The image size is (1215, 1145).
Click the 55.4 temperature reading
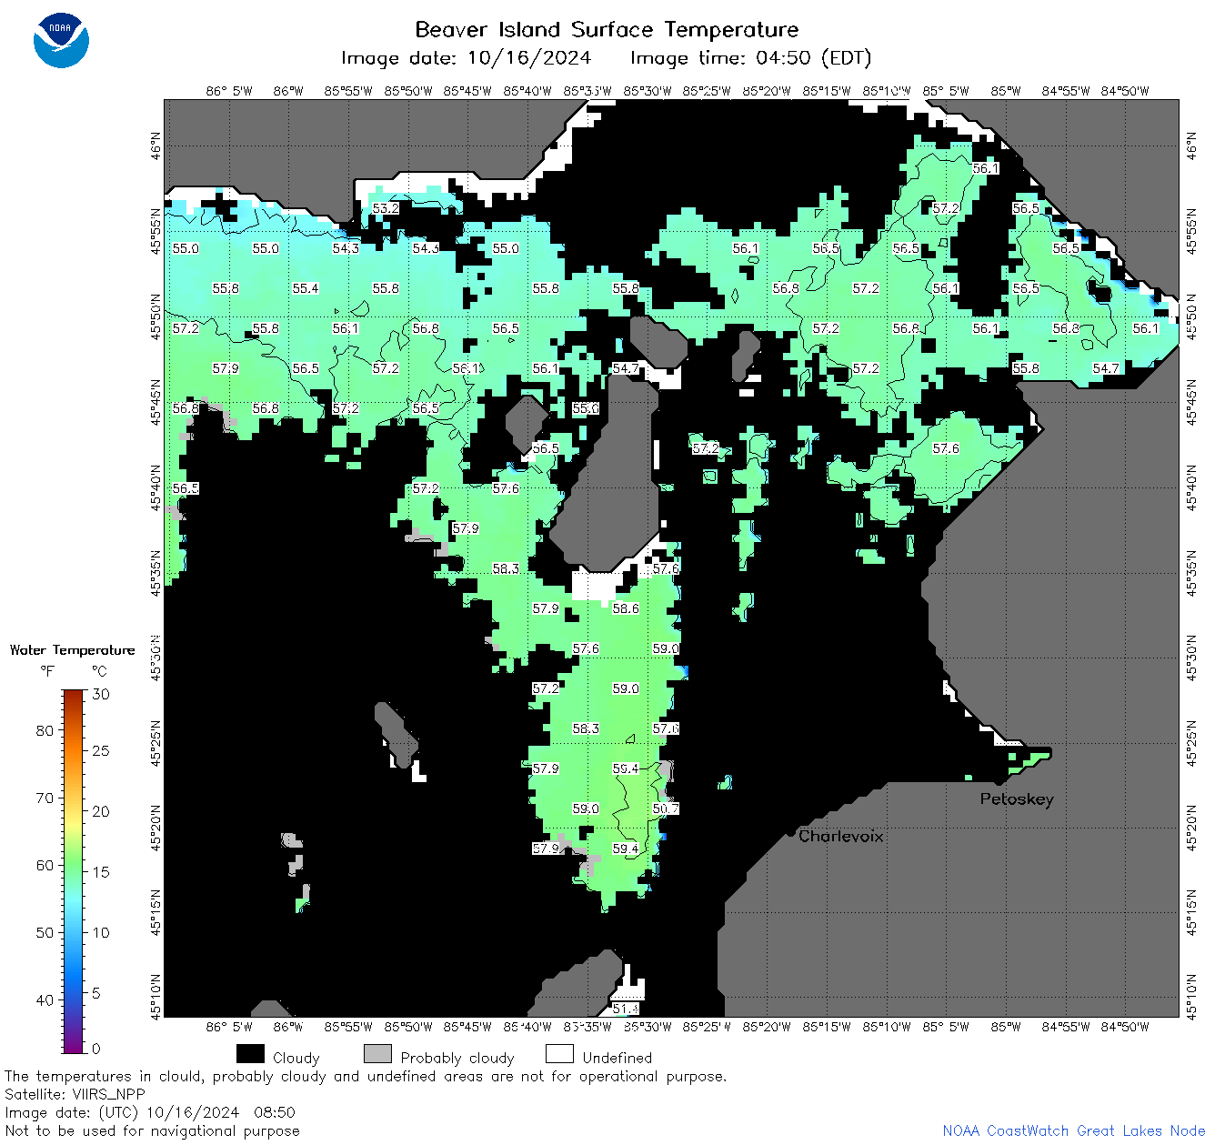point(306,288)
